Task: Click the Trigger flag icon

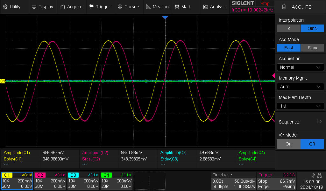Action: pyautogui.click(x=91, y=7)
